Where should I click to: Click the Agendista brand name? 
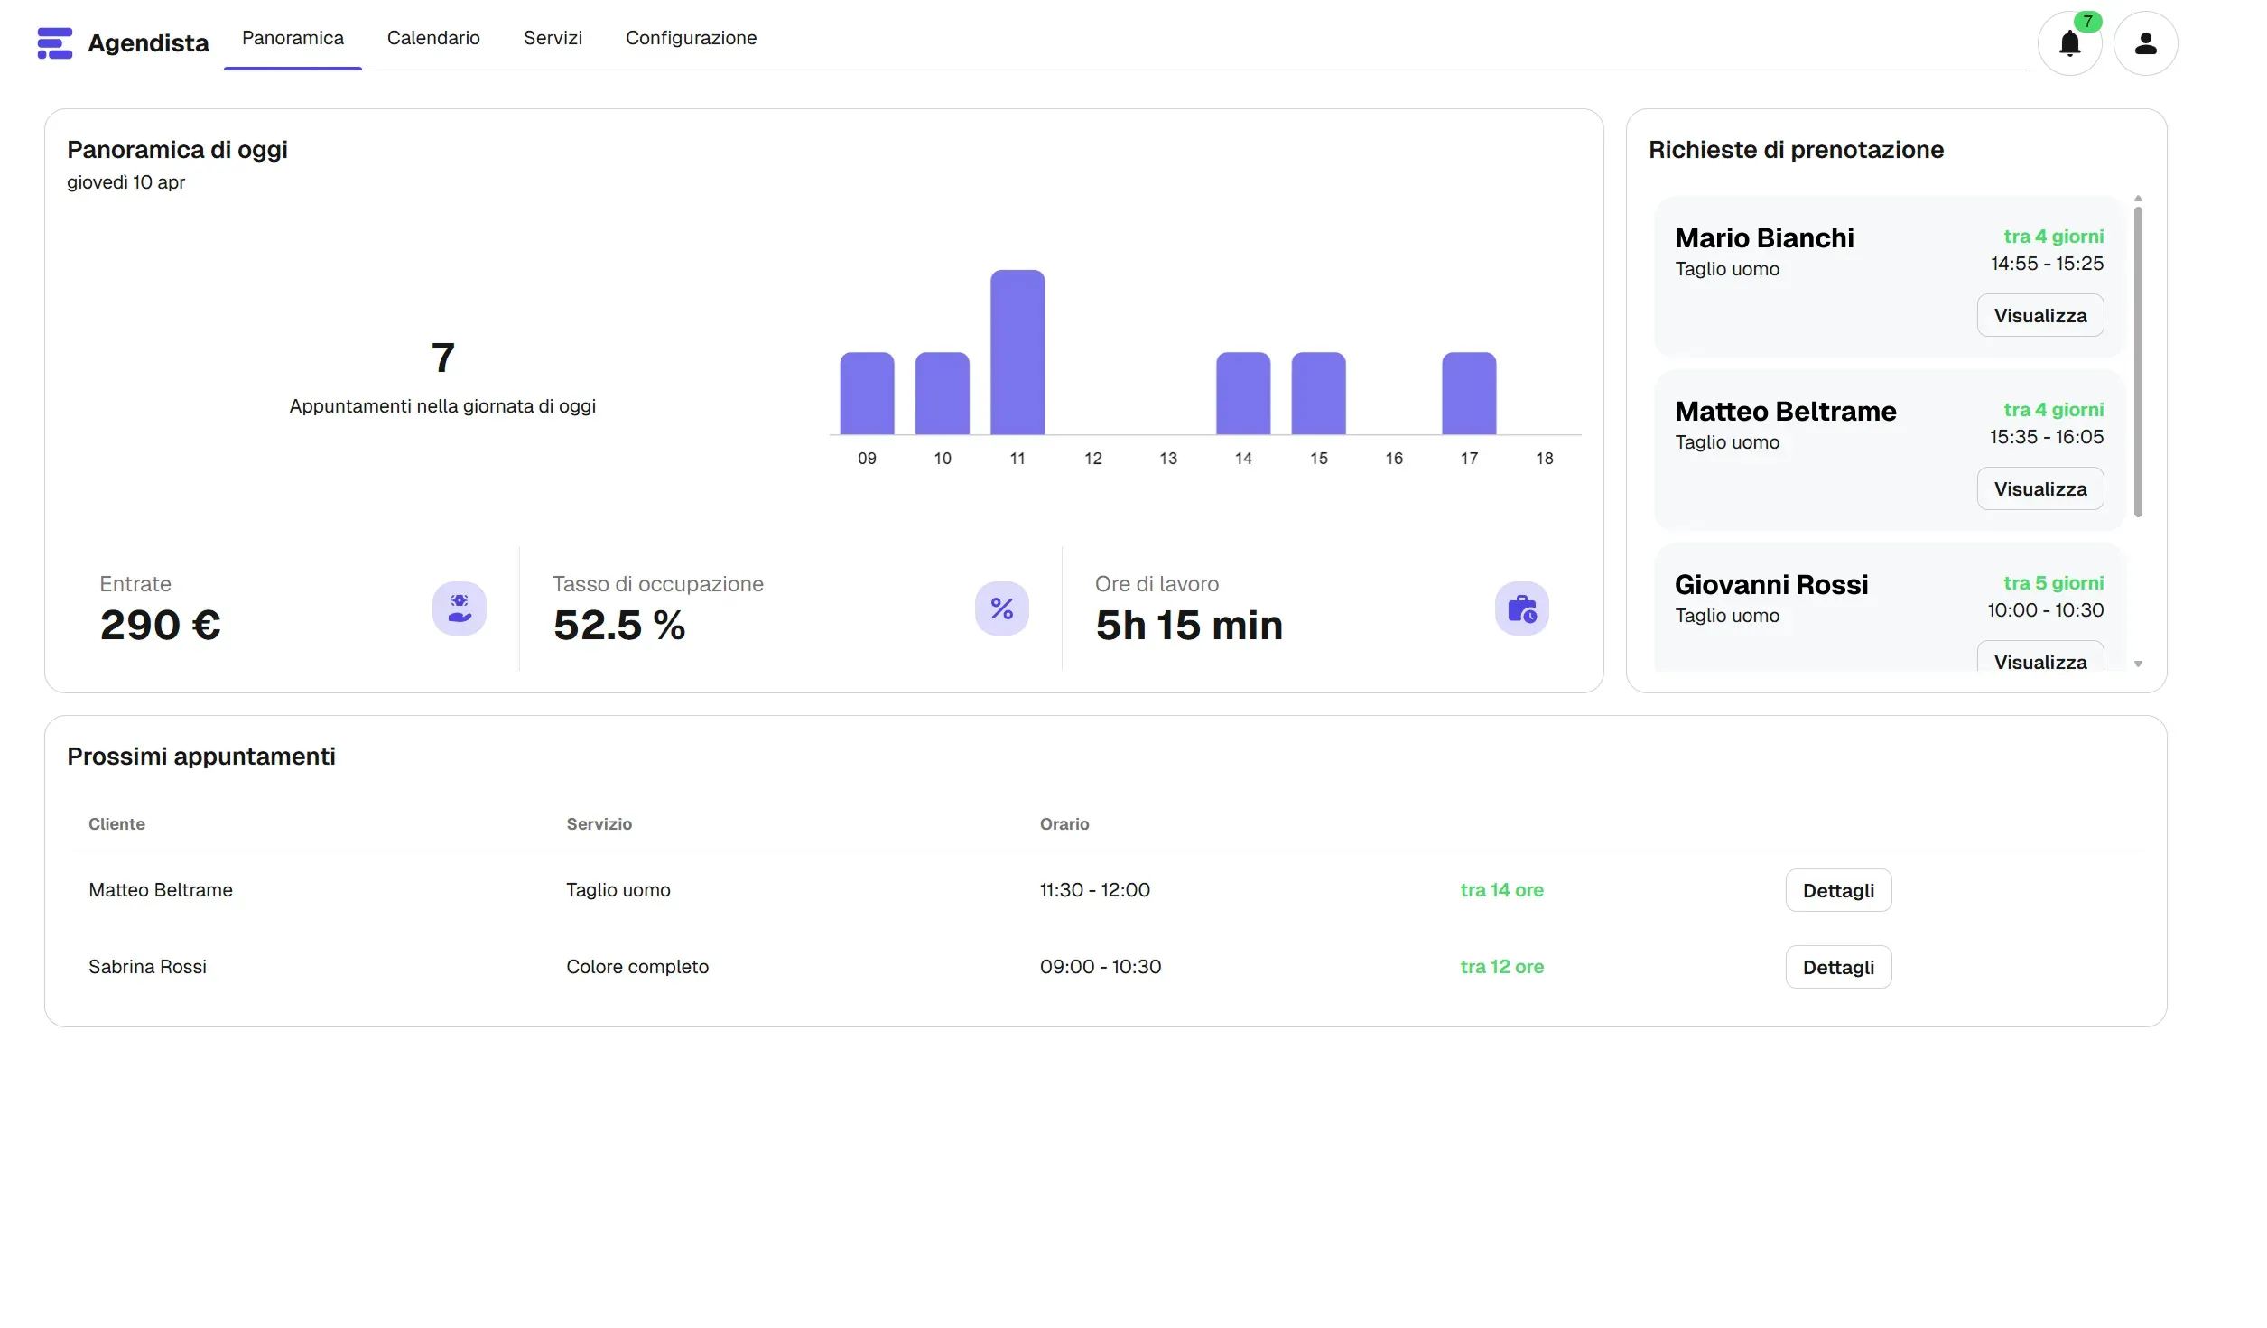[x=148, y=43]
